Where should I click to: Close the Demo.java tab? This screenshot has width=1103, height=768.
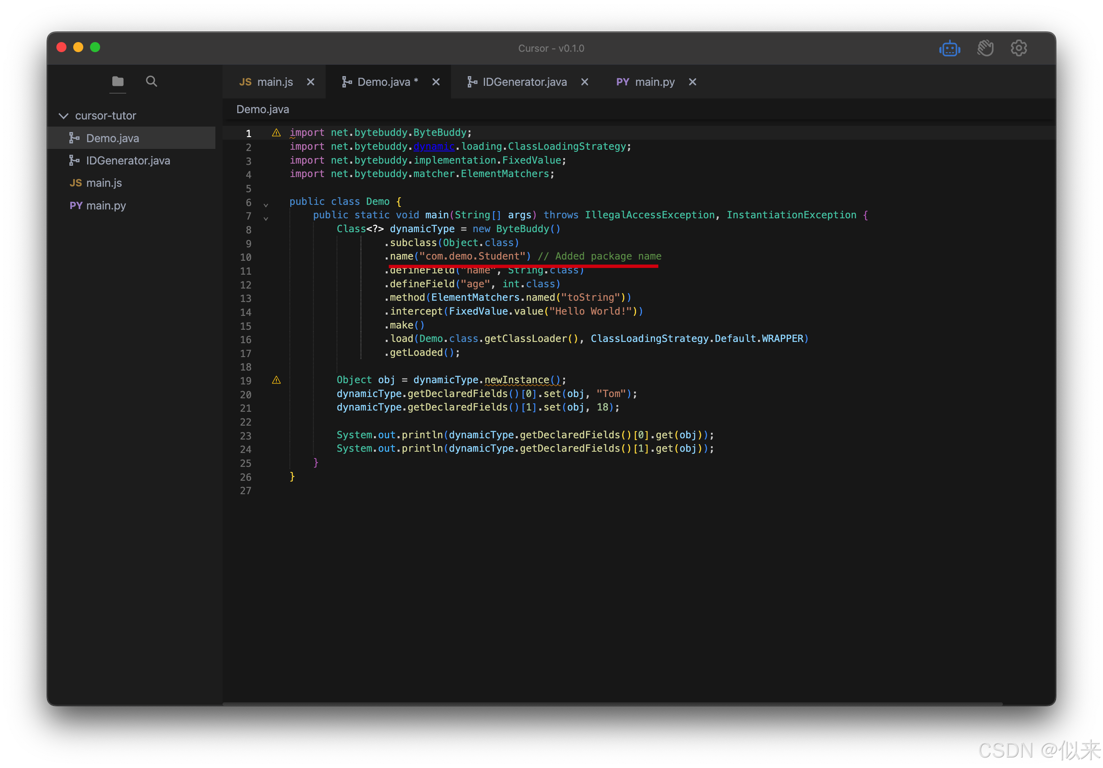pos(436,82)
